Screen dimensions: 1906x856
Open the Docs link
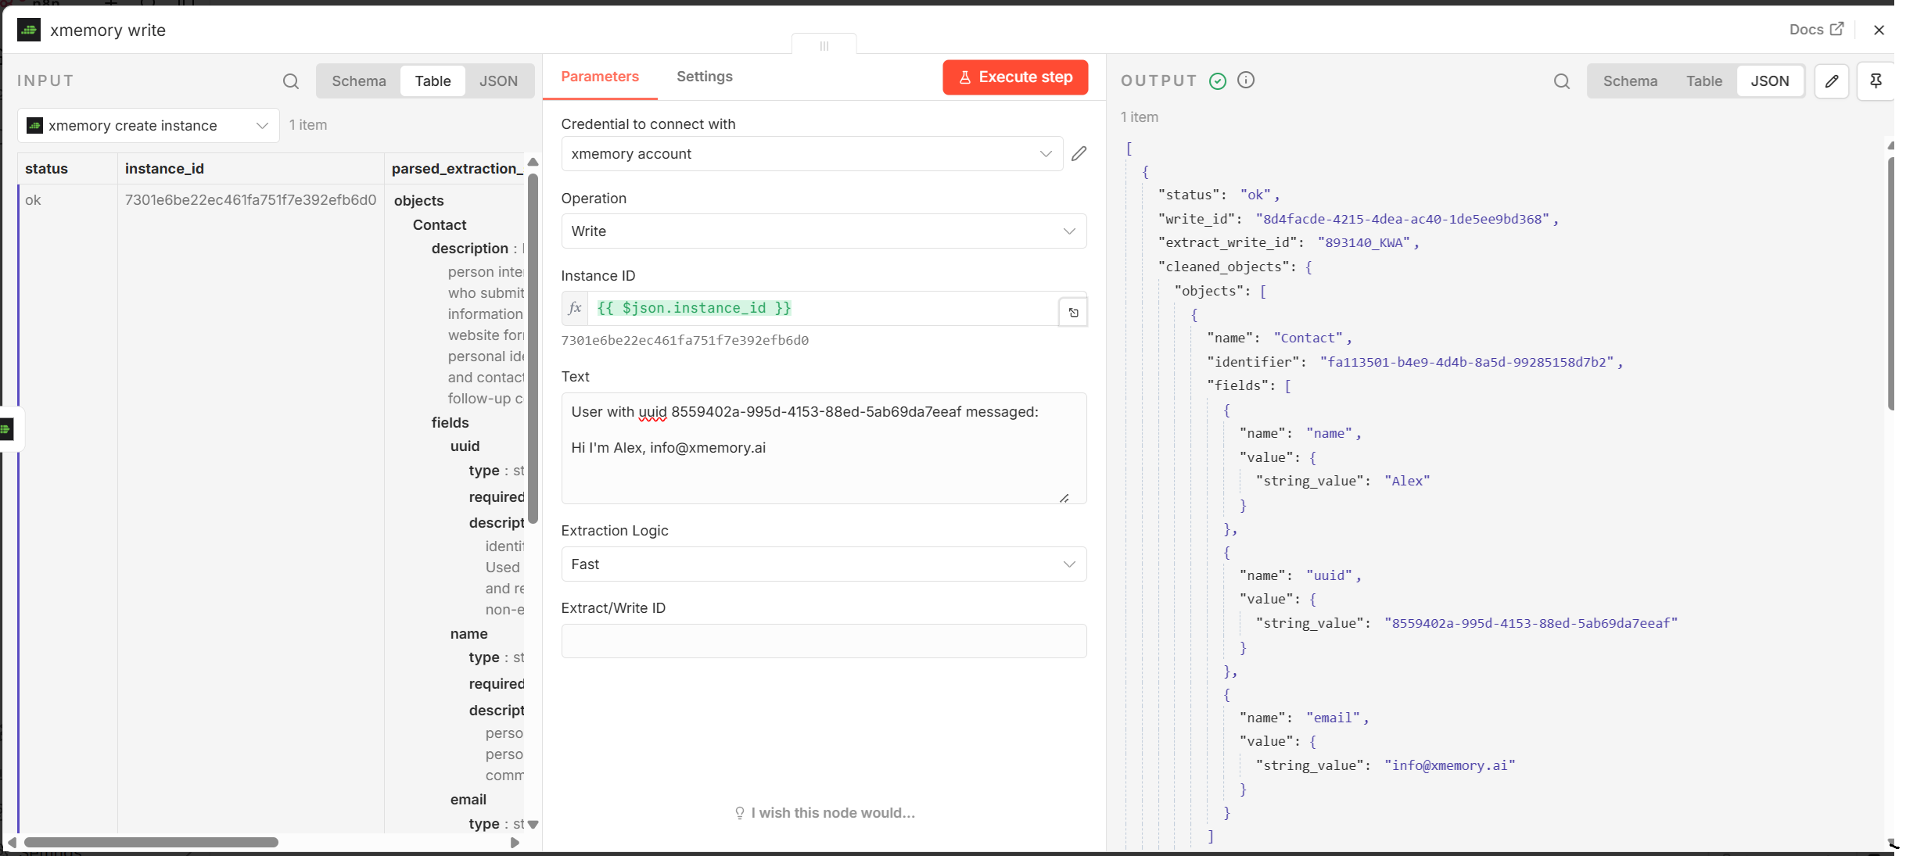(1815, 29)
